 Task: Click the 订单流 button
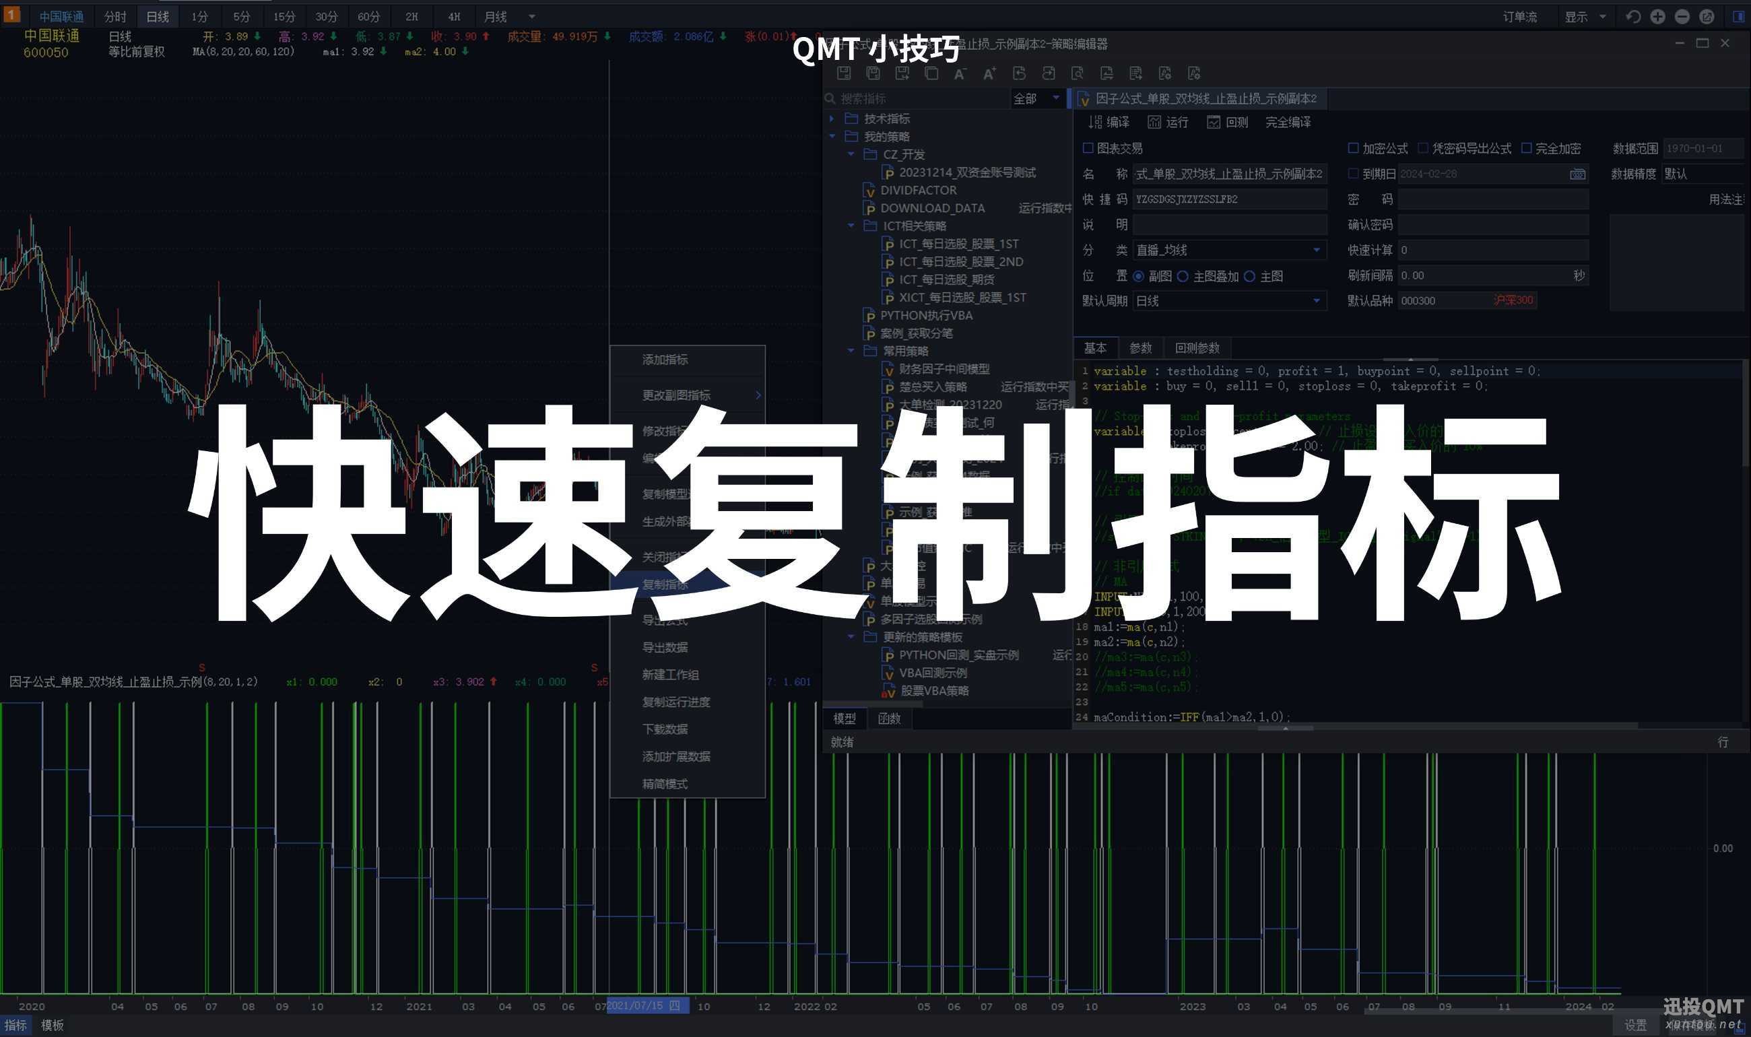(x=1520, y=16)
